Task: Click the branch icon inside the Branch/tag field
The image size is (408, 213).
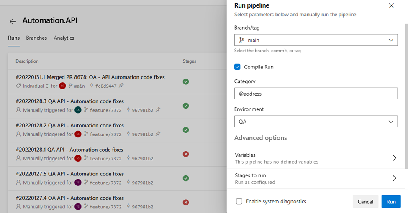Action: [x=242, y=40]
